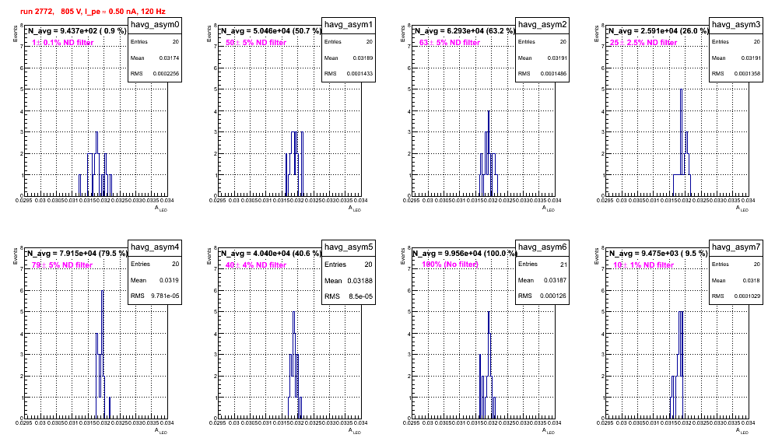The image size is (775, 445).
Task: Click the N_avg = 4.040e+04 label
Action: 271,253
